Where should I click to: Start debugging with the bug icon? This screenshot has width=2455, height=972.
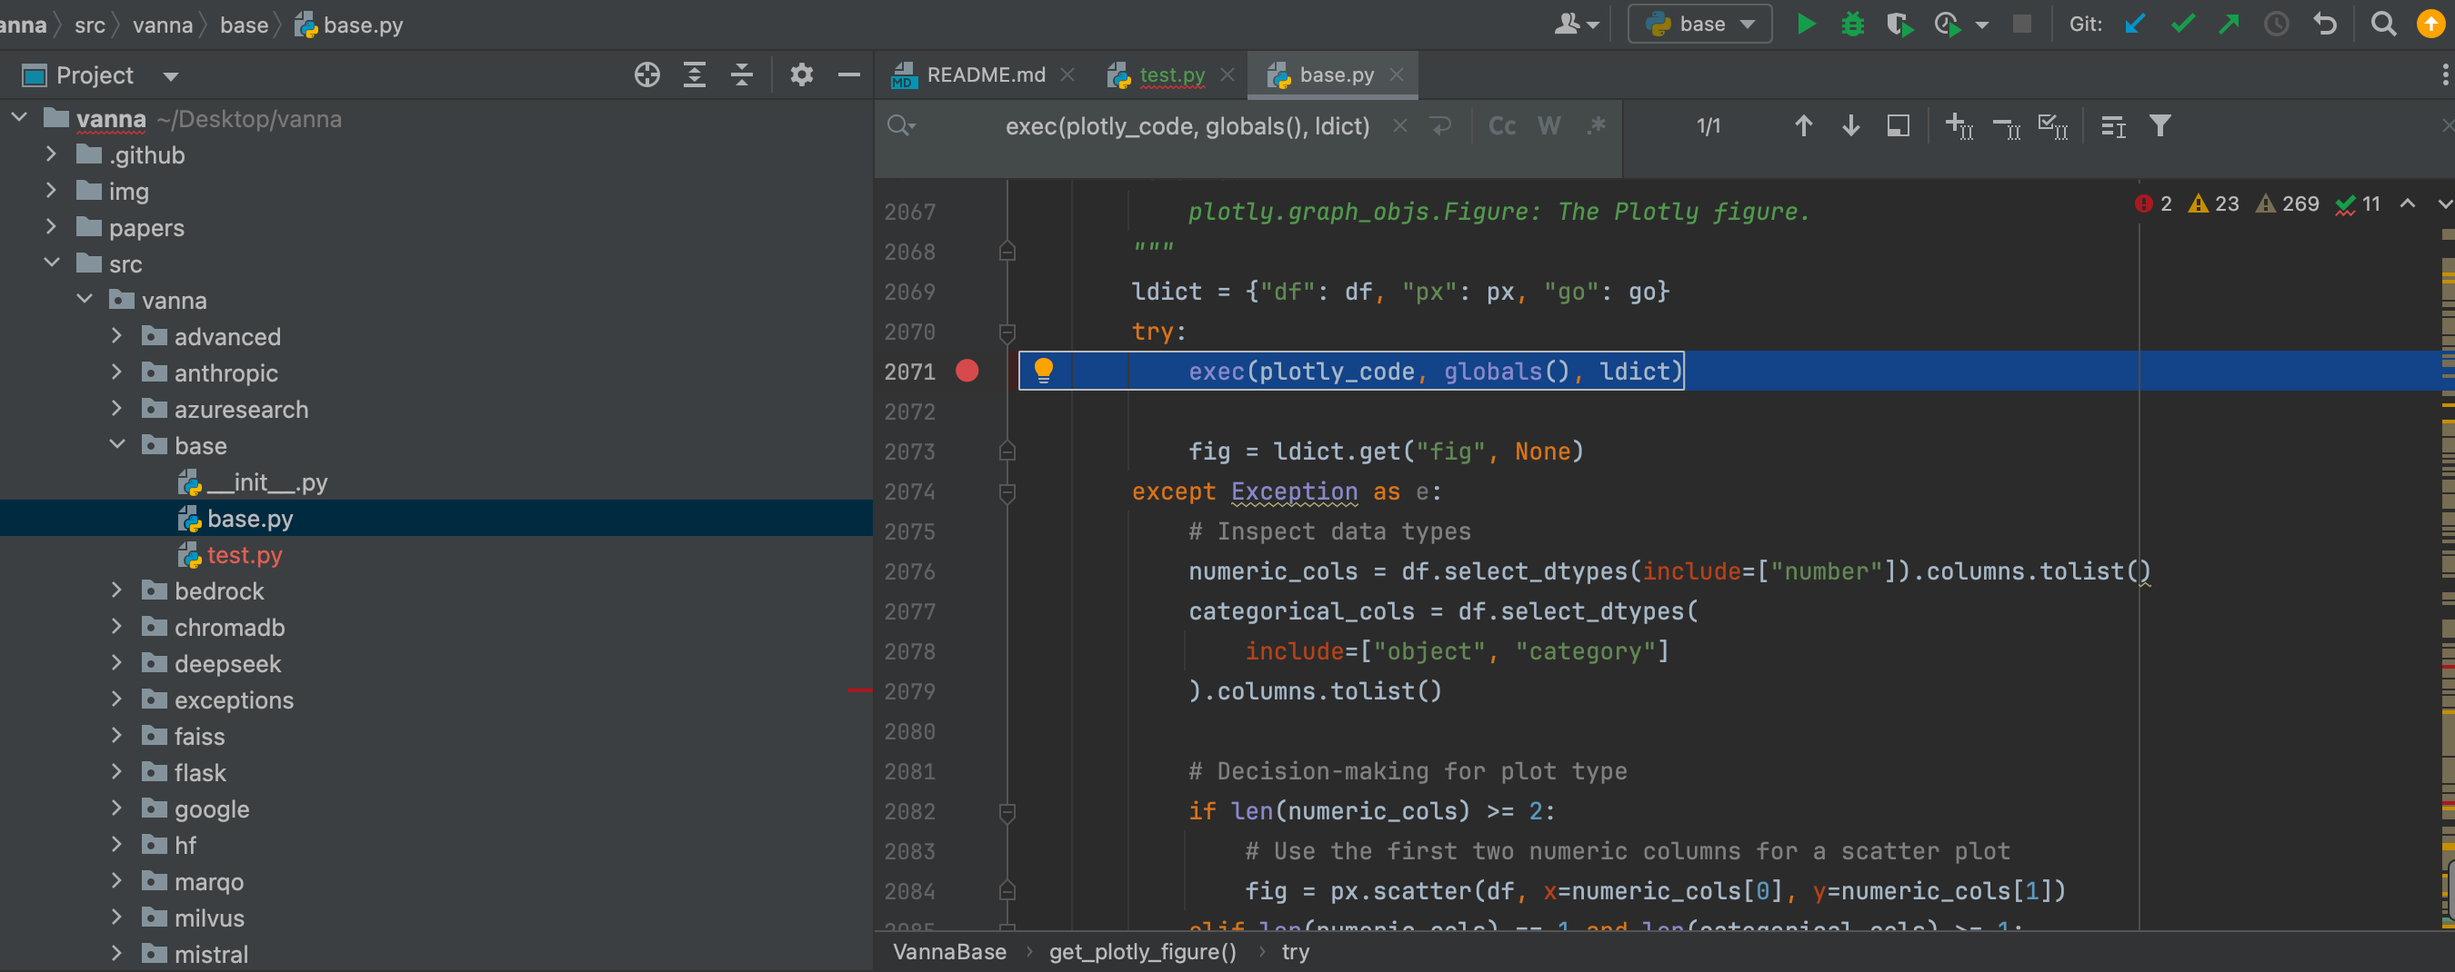pos(1852,24)
